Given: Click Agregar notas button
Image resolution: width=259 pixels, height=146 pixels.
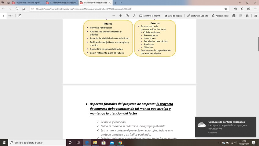Looking at the screenshot, I should tap(220, 16).
